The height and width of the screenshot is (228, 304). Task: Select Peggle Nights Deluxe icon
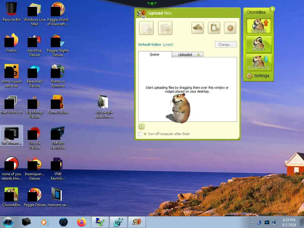tap(58, 45)
